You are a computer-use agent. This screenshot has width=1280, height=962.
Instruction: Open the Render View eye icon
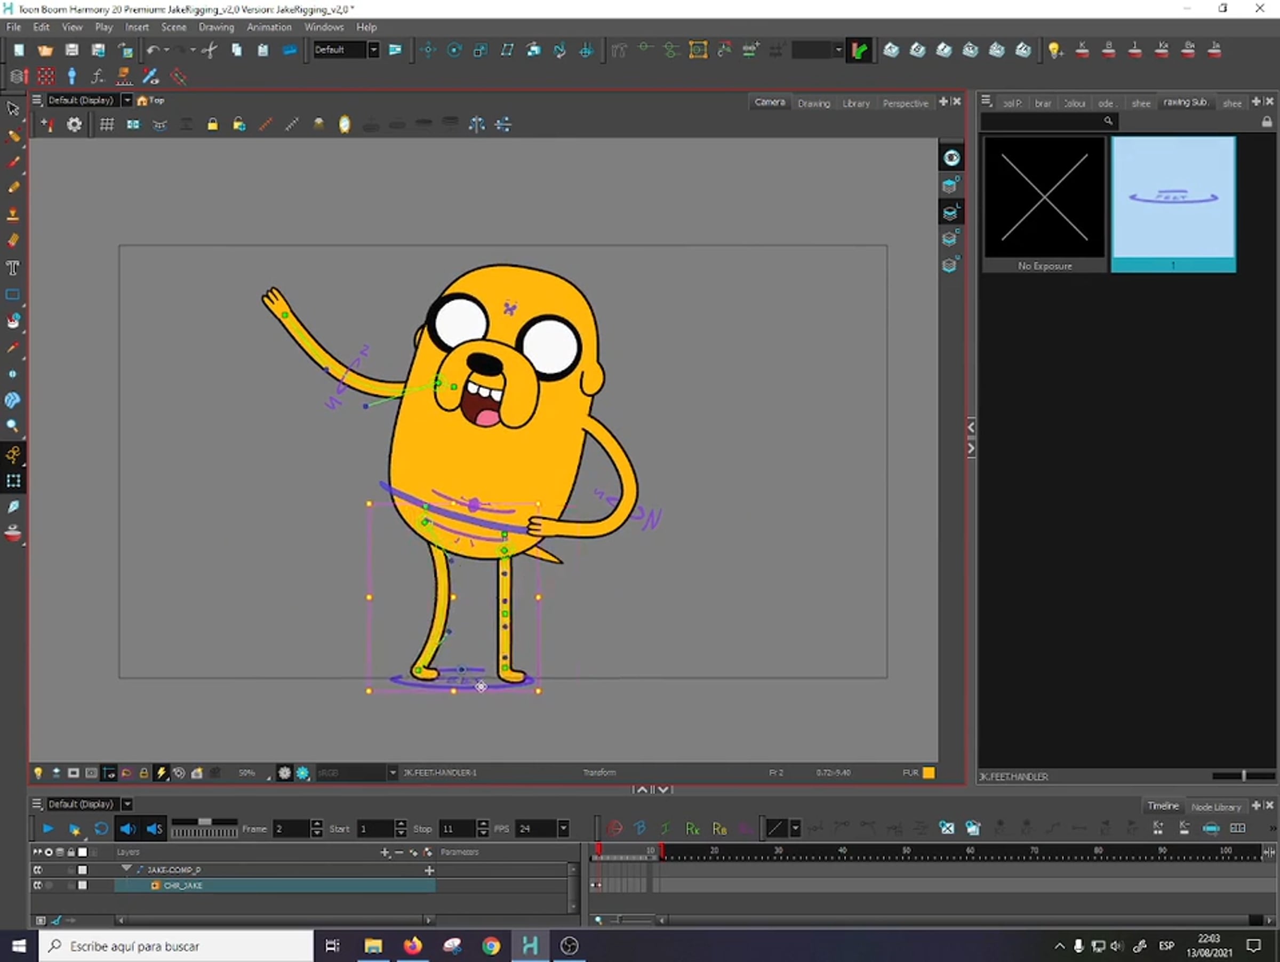coord(951,158)
